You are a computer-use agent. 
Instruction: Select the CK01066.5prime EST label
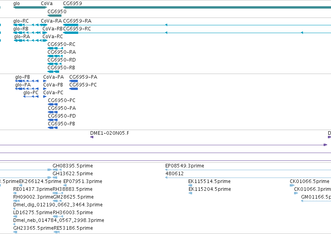[x=310, y=181]
